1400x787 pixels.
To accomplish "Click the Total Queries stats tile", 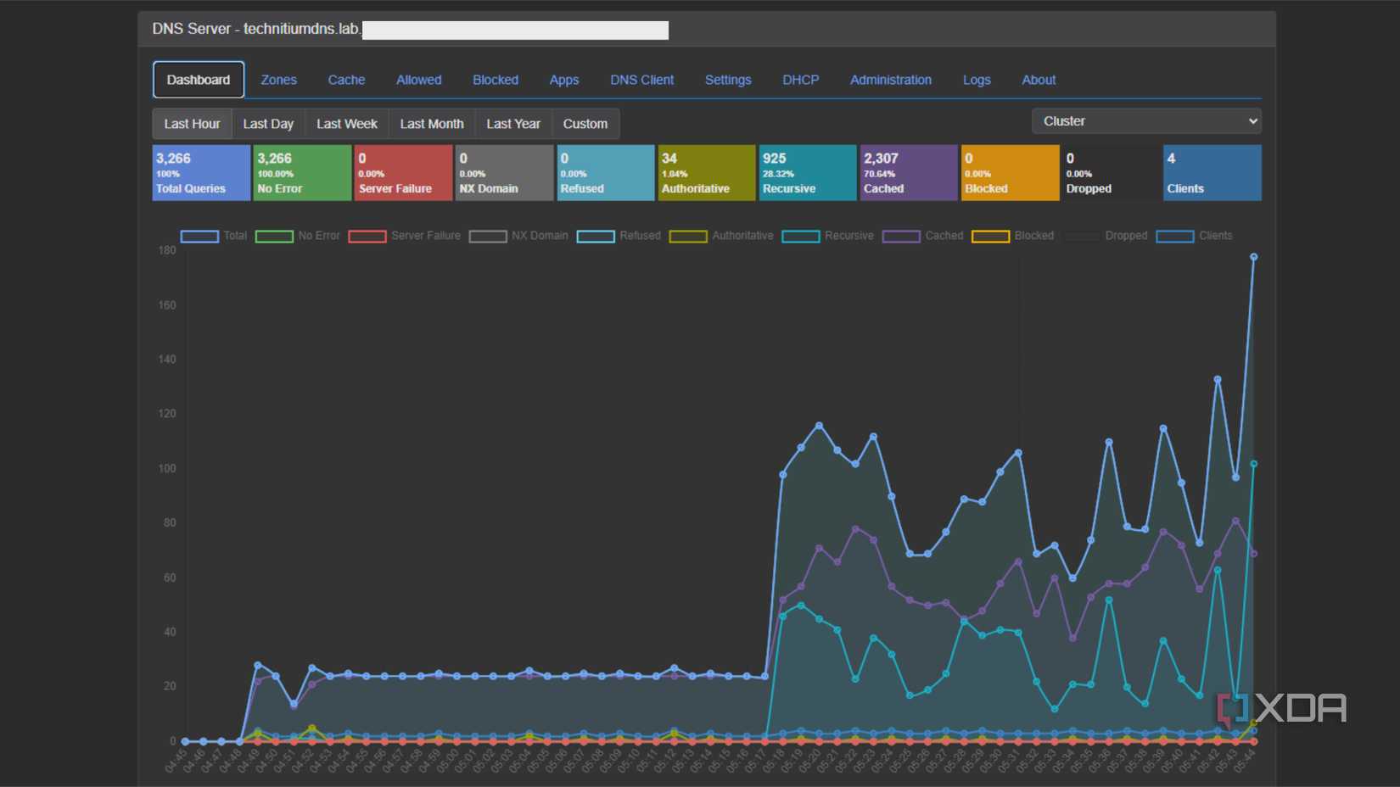I will click(201, 173).
